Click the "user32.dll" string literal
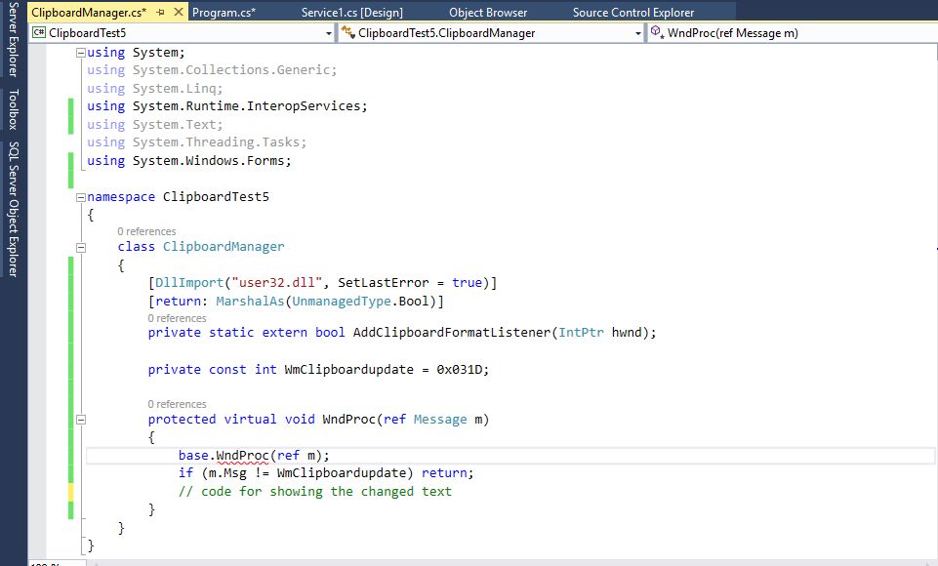938x566 pixels. click(x=277, y=283)
